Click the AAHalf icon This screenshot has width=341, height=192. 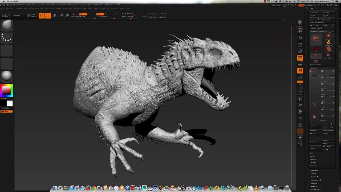coord(300,51)
